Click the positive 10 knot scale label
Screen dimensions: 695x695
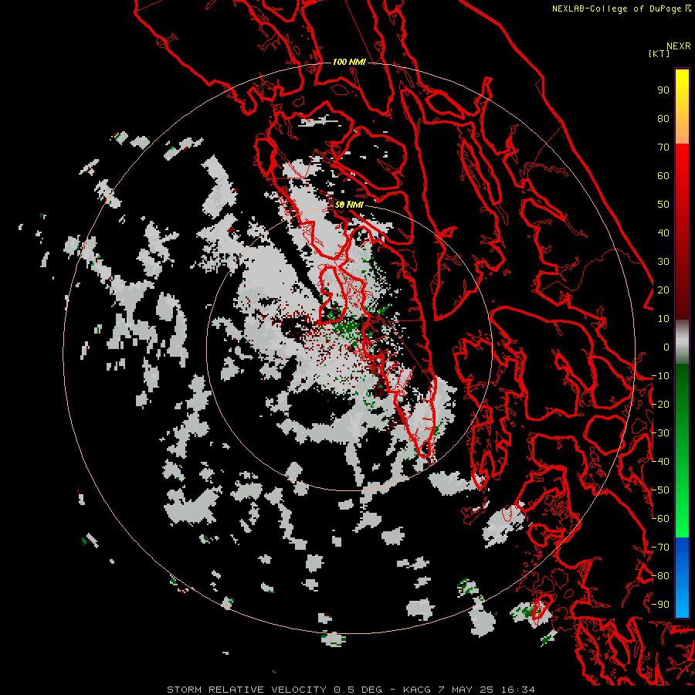663,319
